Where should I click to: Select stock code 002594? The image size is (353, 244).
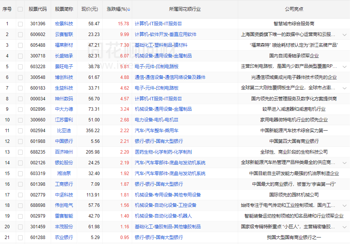[38, 130]
